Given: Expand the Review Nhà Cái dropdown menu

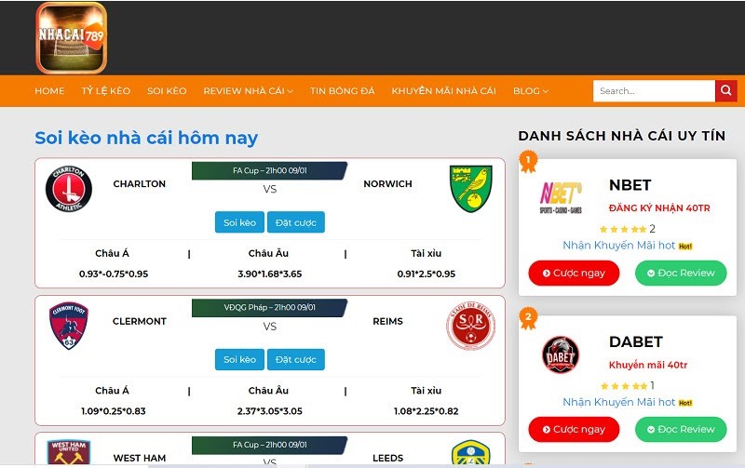Looking at the screenshot, I should 248,91.
